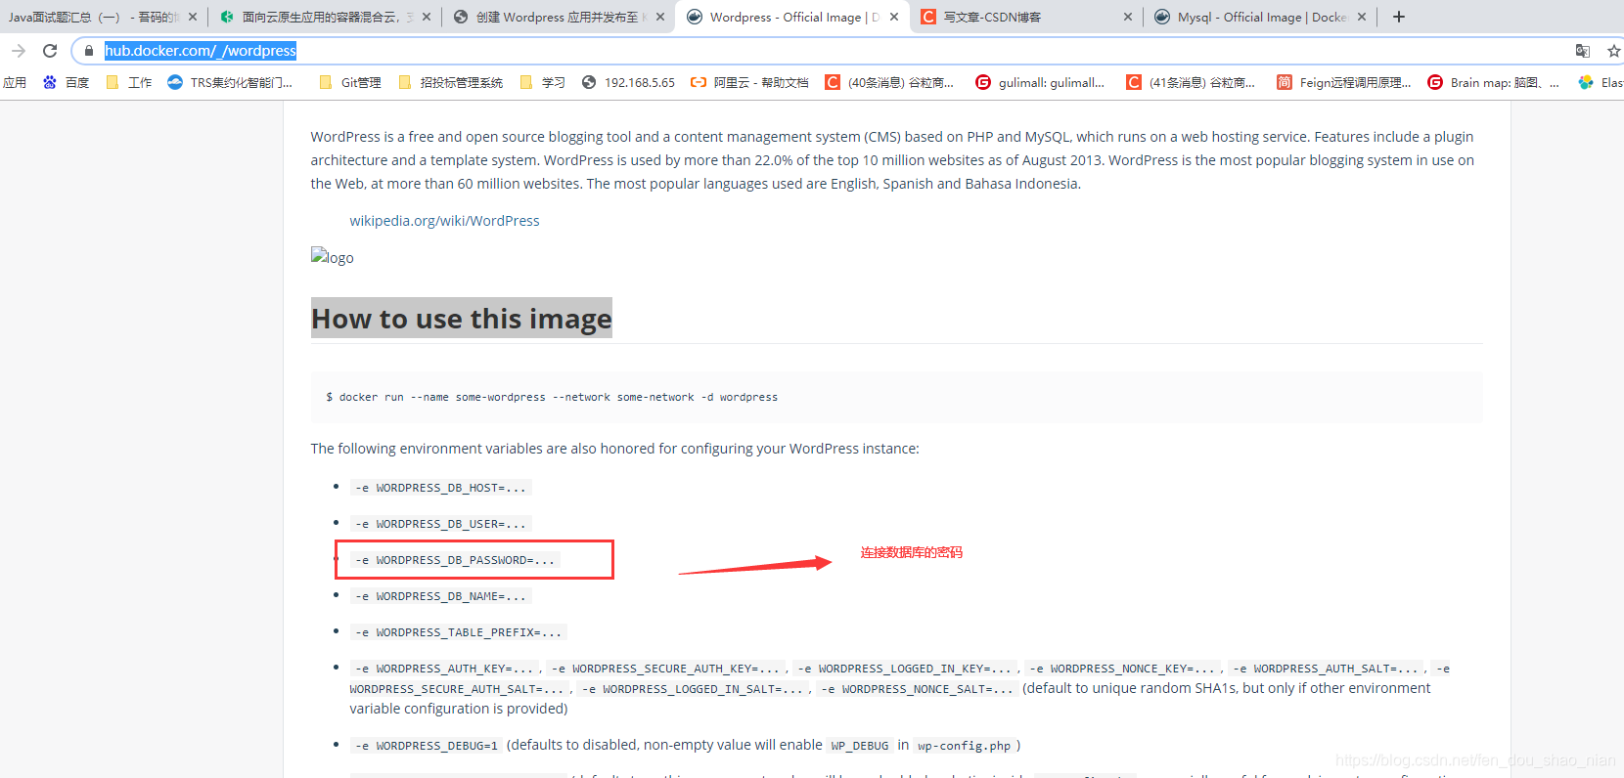Select the hub.docker.com address bar URL
Viewport: 1624px width, 778px height.
point(201,51)
